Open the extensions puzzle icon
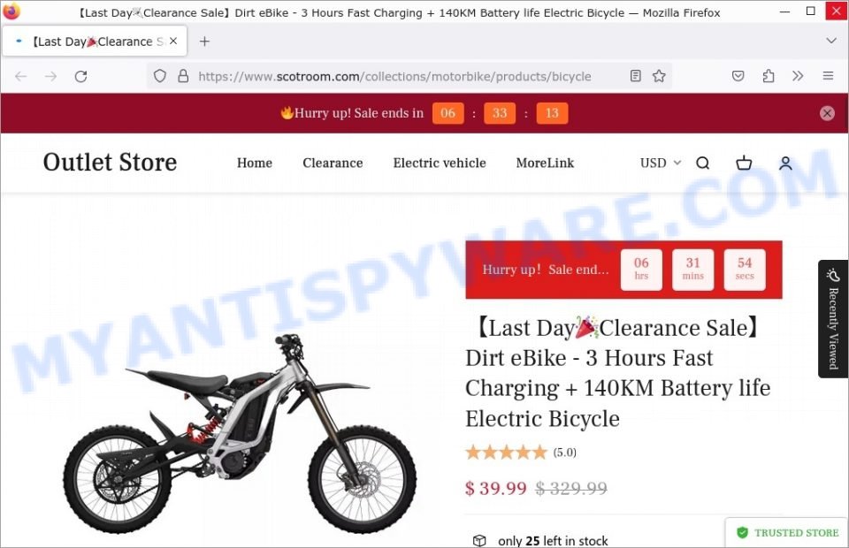 click(x=768, y=76)
